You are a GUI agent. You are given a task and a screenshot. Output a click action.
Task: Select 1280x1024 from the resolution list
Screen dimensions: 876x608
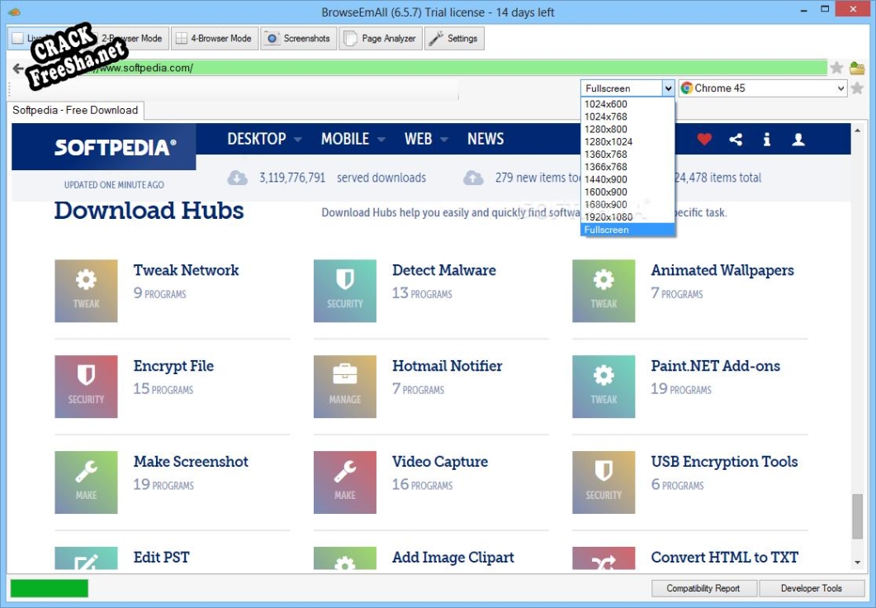click(x=608, y=142)
